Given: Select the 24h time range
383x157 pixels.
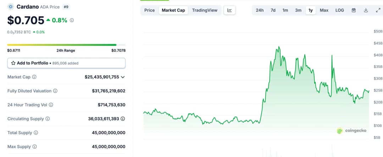Looking at the screenshot, I should pos(260,10).
